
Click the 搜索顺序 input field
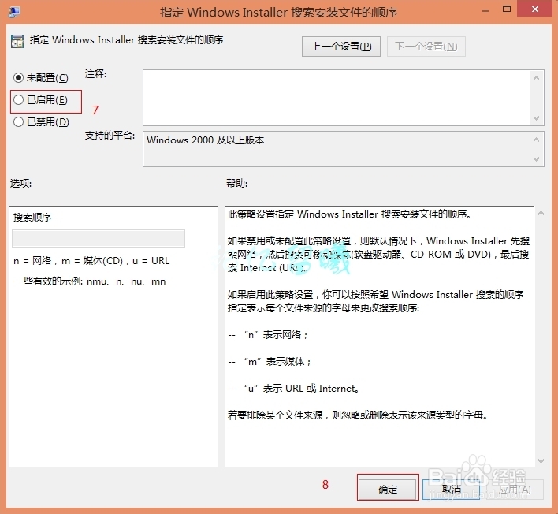(99, 239)
